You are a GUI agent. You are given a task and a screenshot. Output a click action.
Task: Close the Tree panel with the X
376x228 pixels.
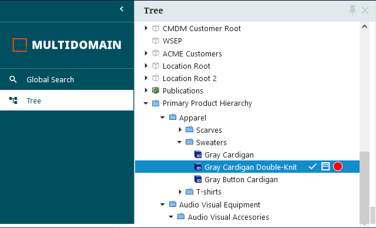[365, 11]
